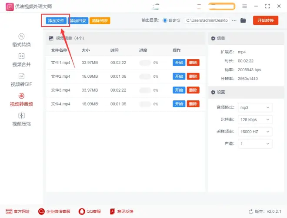Click the 企业微信客服 icon
287x218 pixels.
42,211
